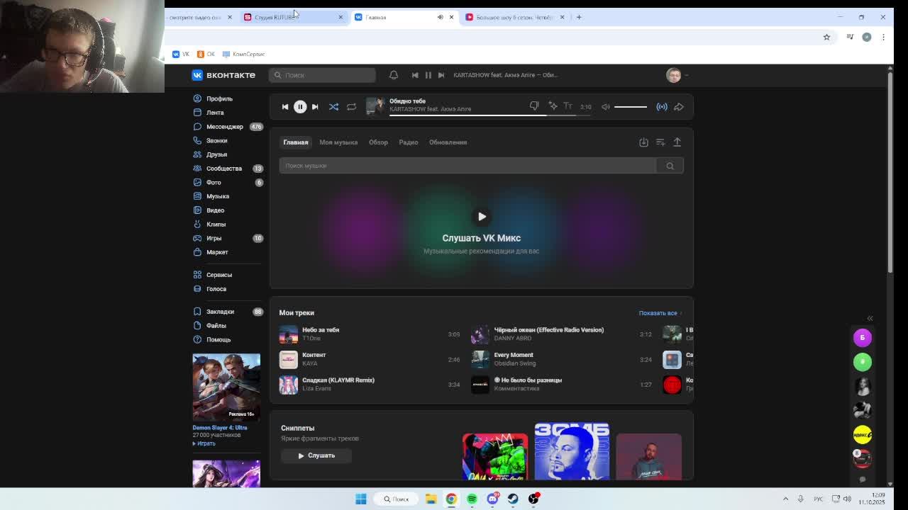Skip to previous track in music player
The height and width of the screenshot is (510, 908).
285,107
